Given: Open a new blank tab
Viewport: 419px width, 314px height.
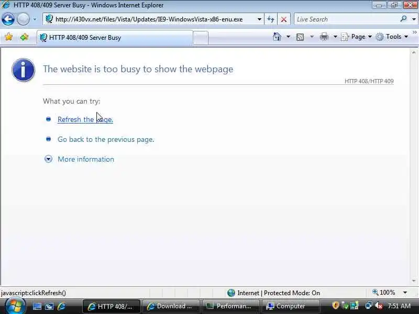Looking at the screenshot, I should click(201, 38).
